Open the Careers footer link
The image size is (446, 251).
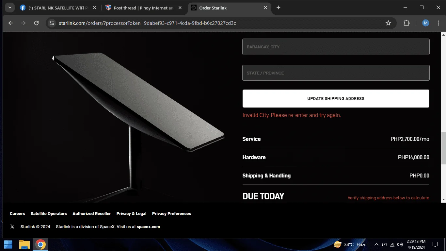tap(17, 213)
